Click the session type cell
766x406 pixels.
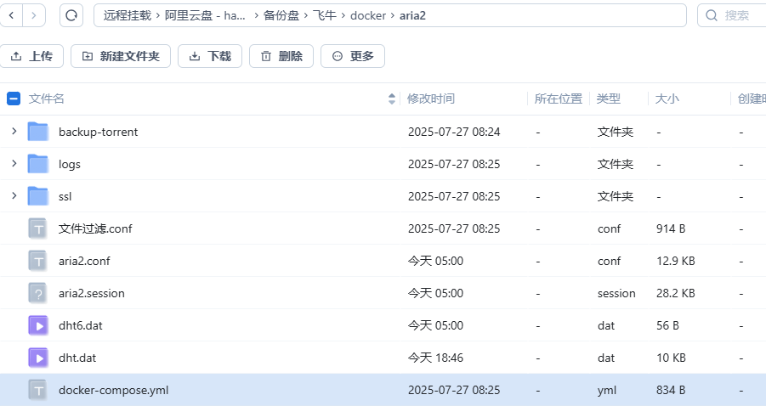[x=616, y=293]
